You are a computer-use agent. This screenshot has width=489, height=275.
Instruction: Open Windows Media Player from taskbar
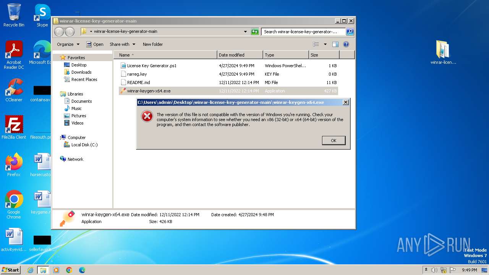pos(56,270)
